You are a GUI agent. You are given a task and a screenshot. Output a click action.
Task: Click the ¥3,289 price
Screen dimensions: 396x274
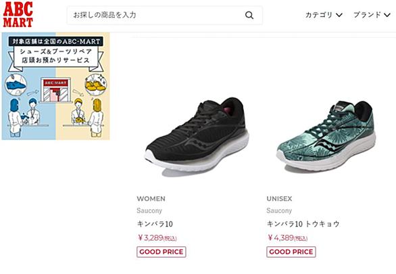(157, 237)
